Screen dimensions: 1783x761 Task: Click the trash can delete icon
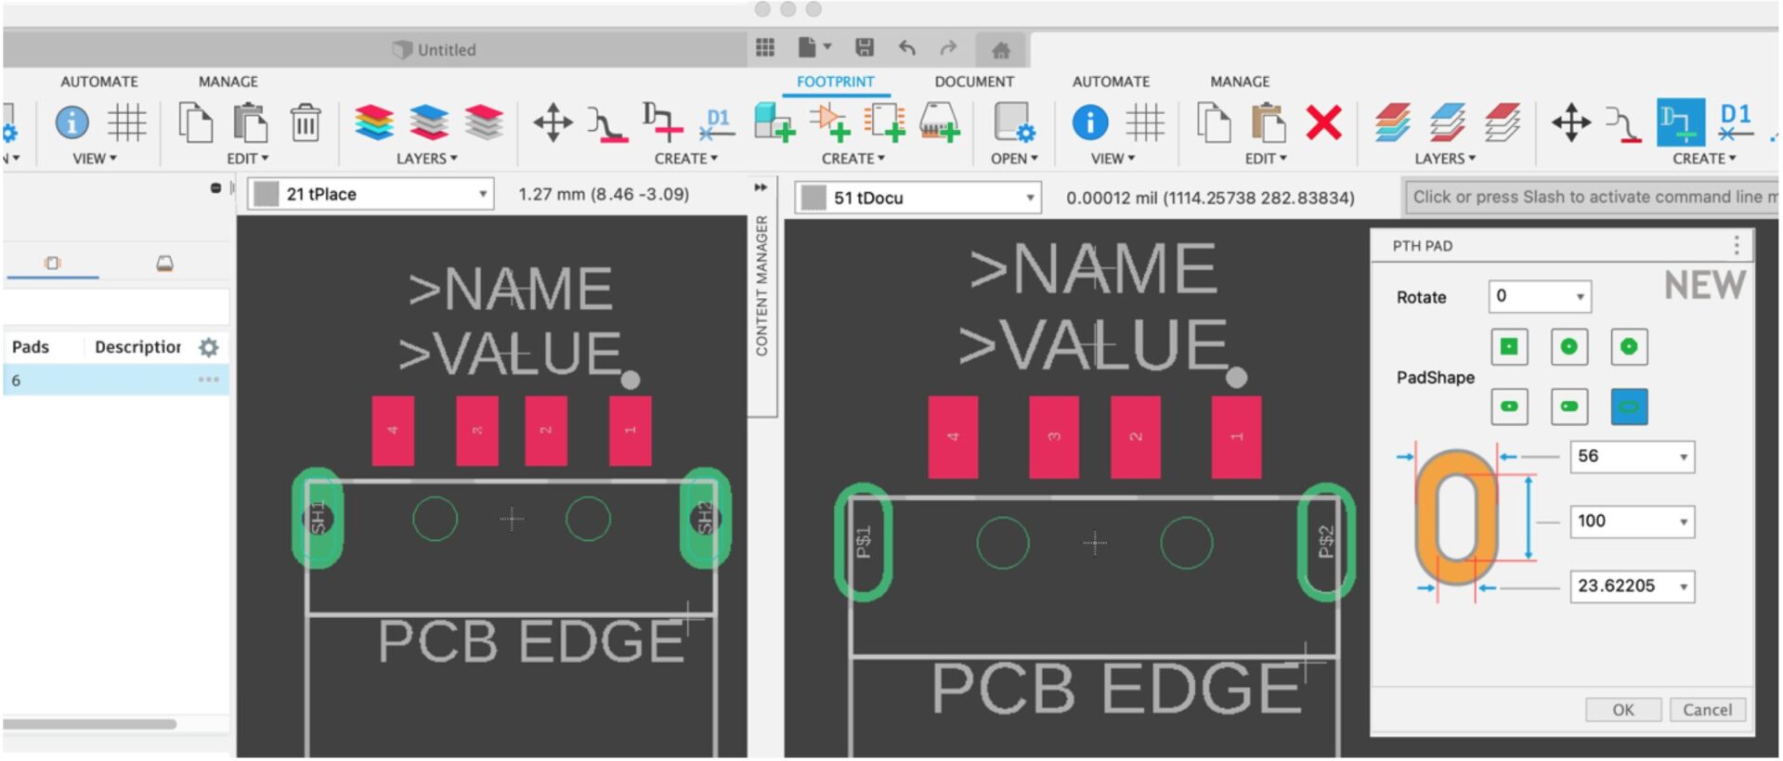click(305, 122)
